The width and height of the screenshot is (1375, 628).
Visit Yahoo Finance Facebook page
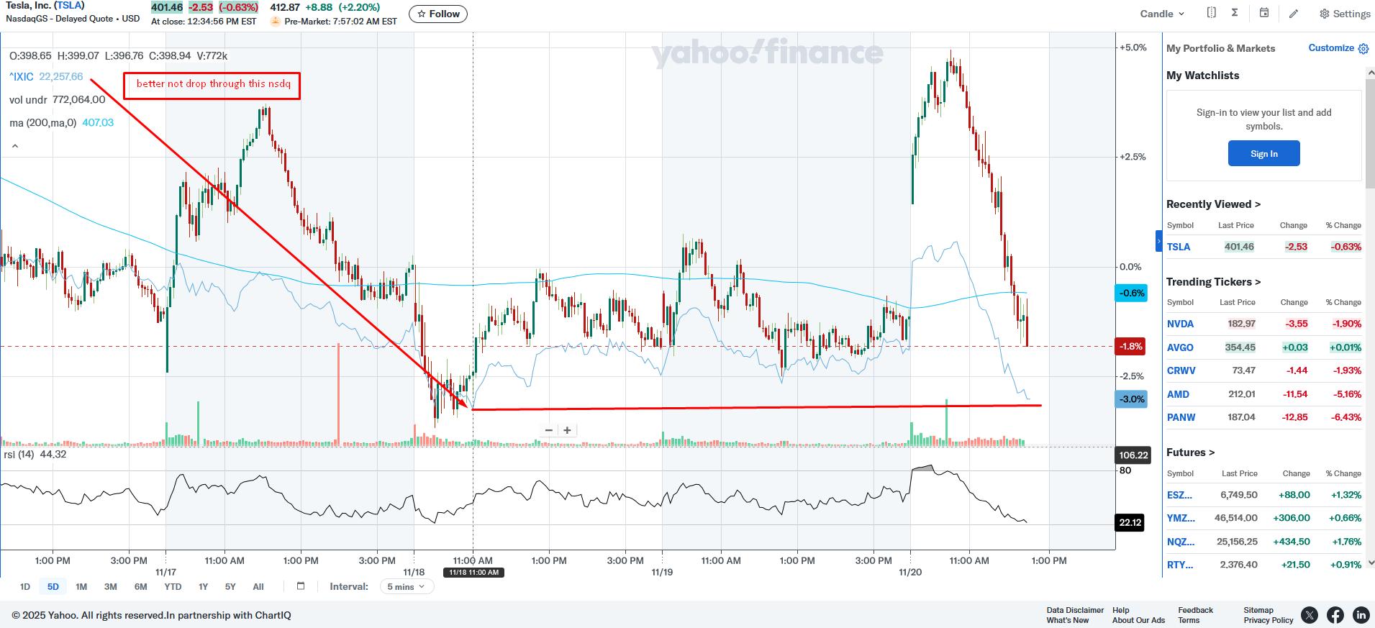point(1335,615)
